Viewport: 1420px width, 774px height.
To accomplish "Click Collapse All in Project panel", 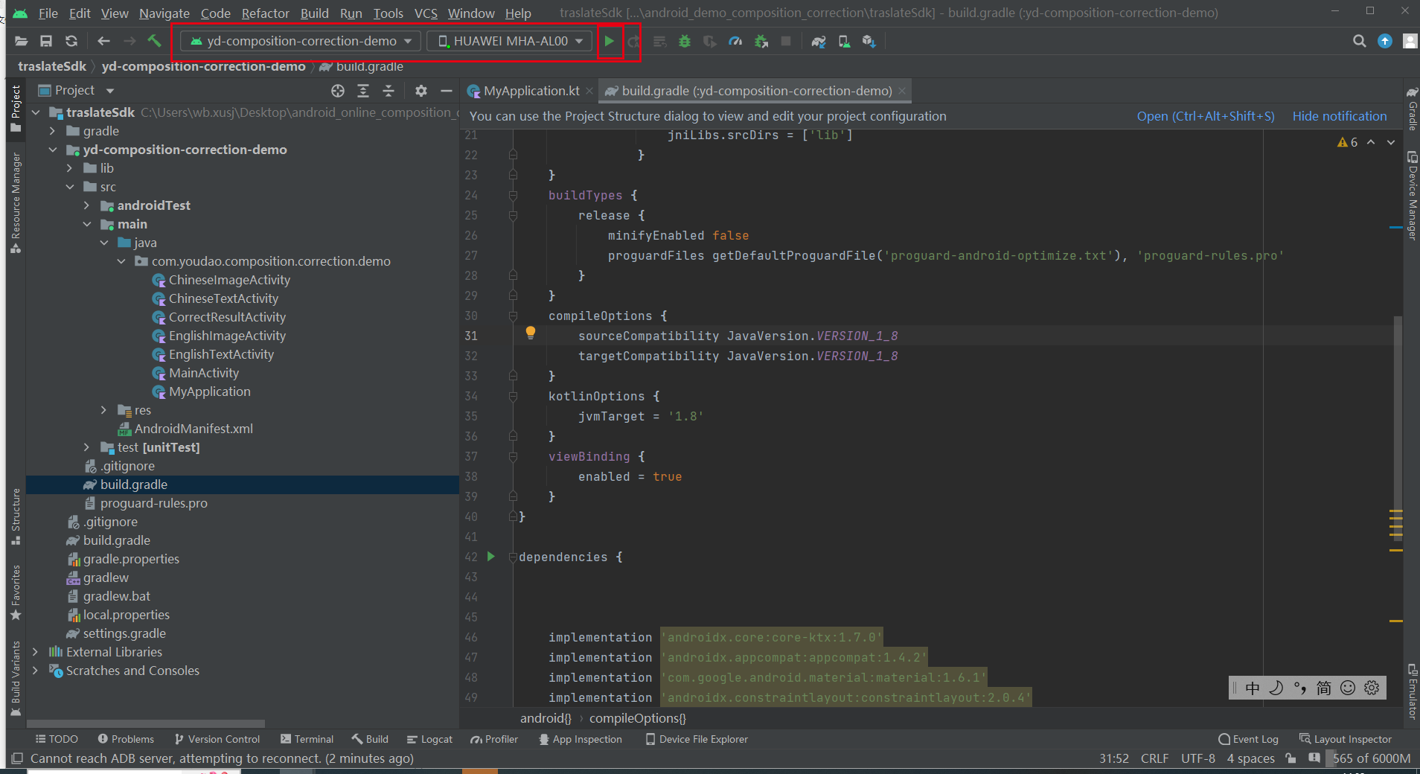I will point(388,91).
